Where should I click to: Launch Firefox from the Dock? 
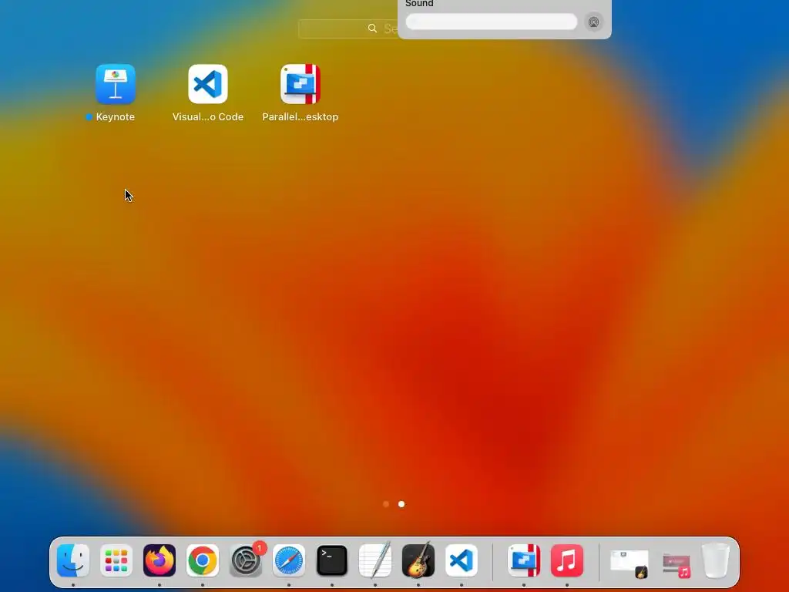pos(159,560)
